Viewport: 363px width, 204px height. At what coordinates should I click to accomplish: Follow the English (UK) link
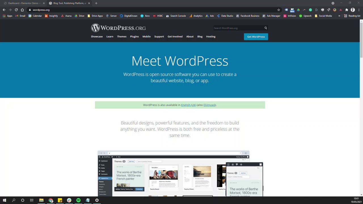coord(189,105)
